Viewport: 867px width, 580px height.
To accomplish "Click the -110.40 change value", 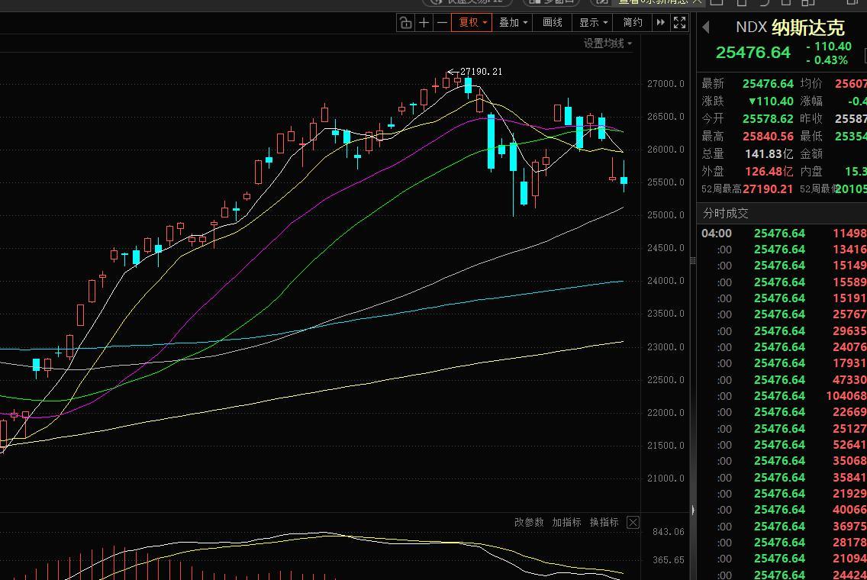I will (828, 47).
